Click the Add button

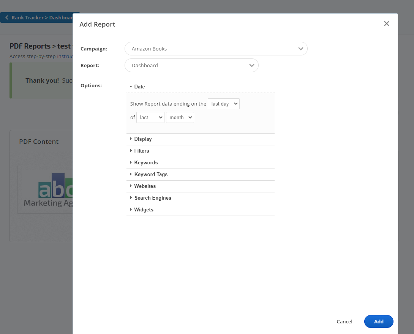[x=378, y=321]
